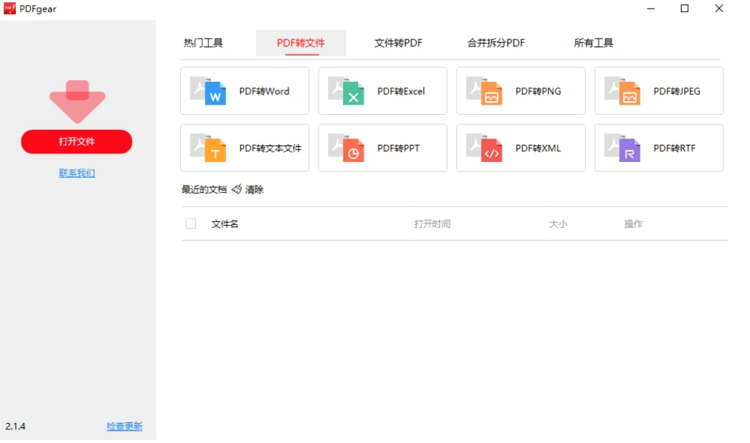Click the PDF转JPEG image icon
Image resolution: width=750 pixels, height=443 pixels.
[622, 90]
